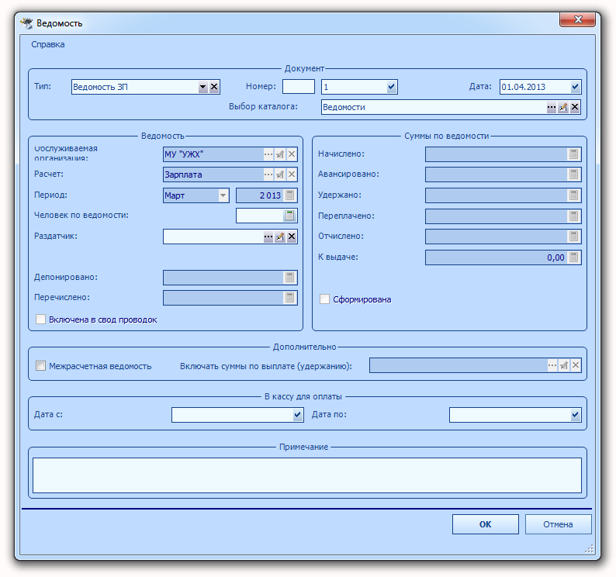Open calculator for Человек по ведомости
The height and width of the screenshot is (577, 616).
[x=290, y=216]
